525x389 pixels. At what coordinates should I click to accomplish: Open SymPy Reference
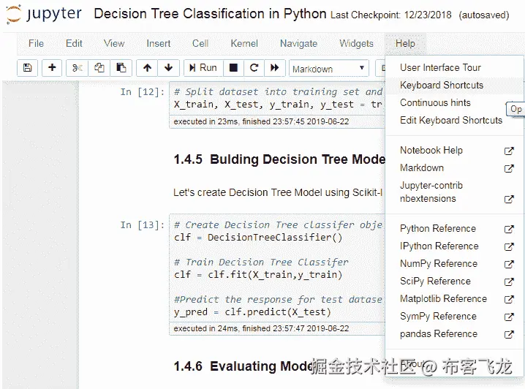tap(438, 317)
